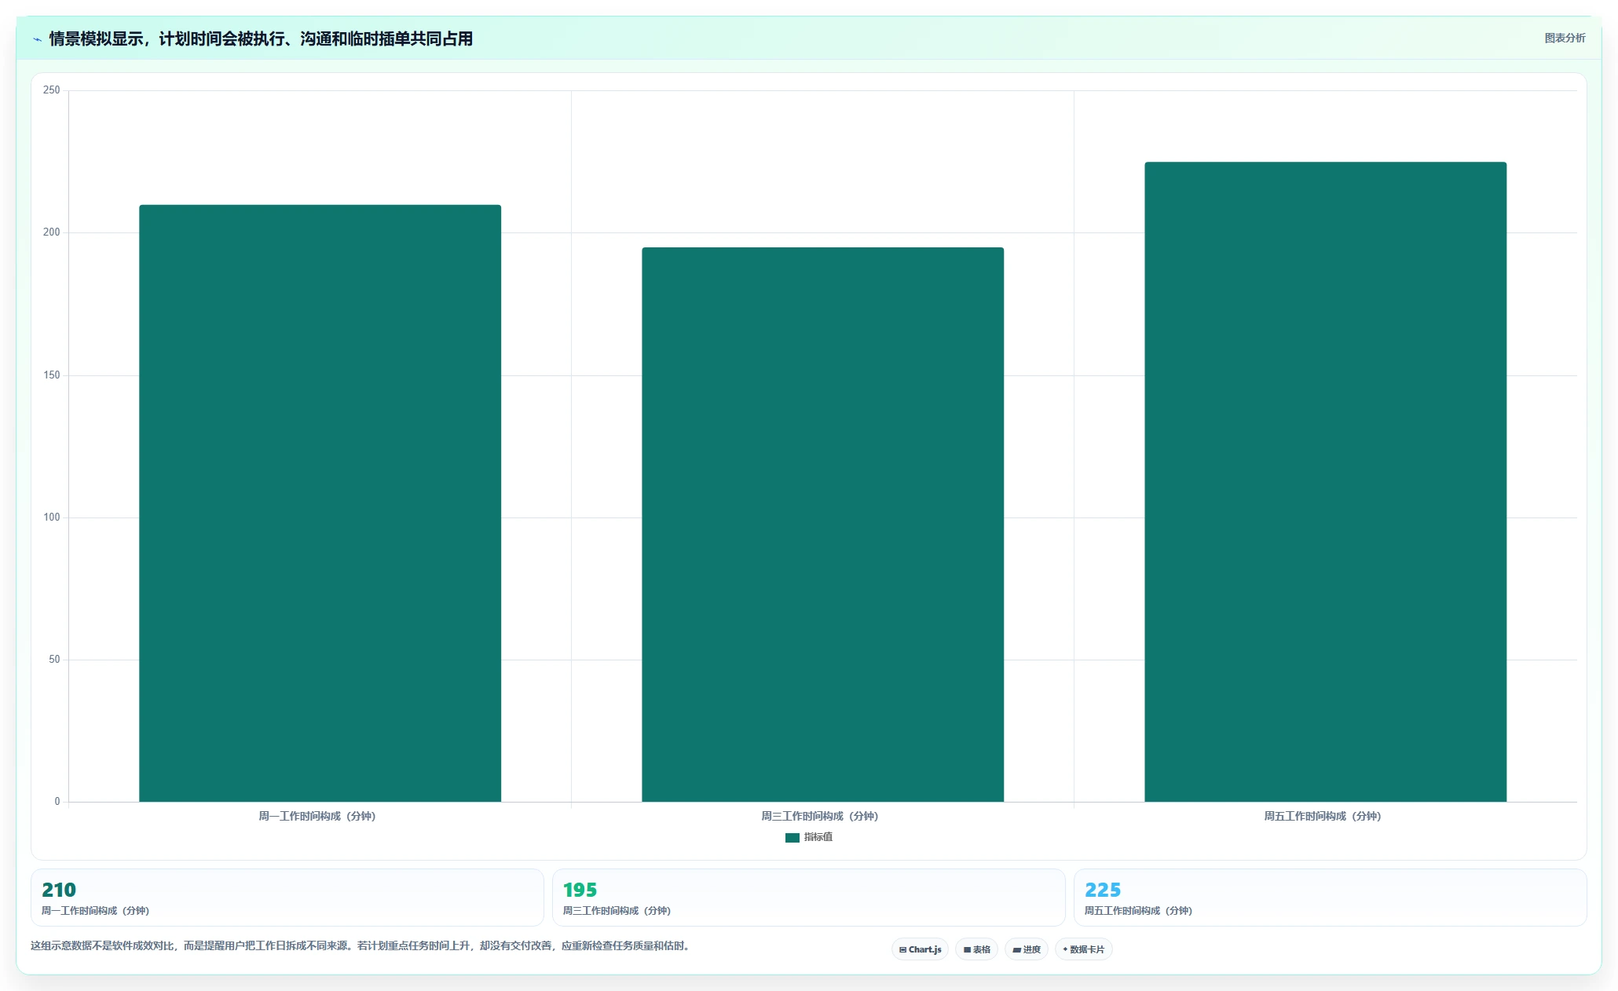Click the y-axis value 50

click(x=54, y=660)
